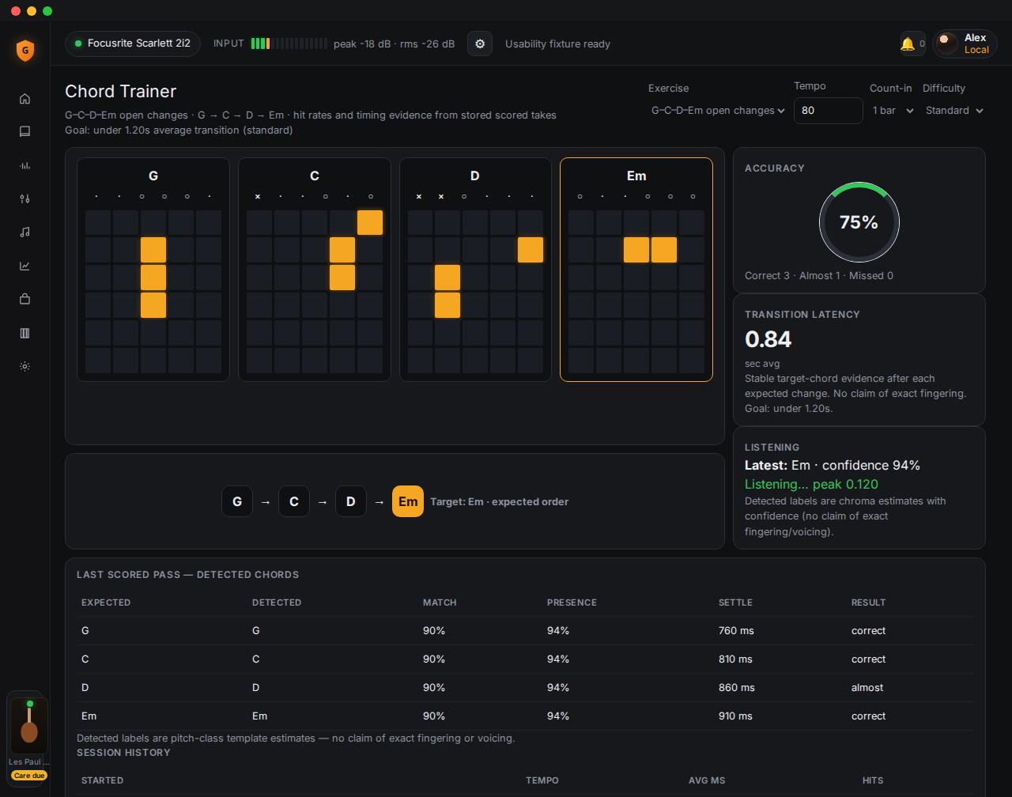The height and width of the screenshot is (797, 1012).
Task: Click the Em cell in Expected column
Action: (x=89, y=716)
